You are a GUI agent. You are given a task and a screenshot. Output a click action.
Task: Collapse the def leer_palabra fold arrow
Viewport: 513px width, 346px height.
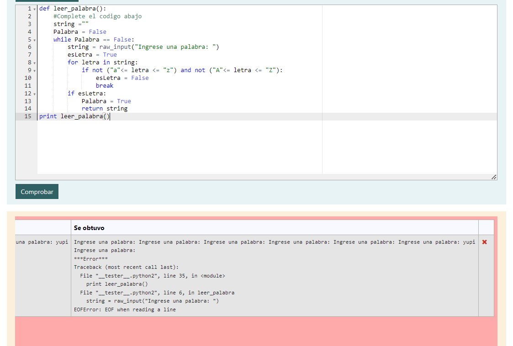click(34, 9)
